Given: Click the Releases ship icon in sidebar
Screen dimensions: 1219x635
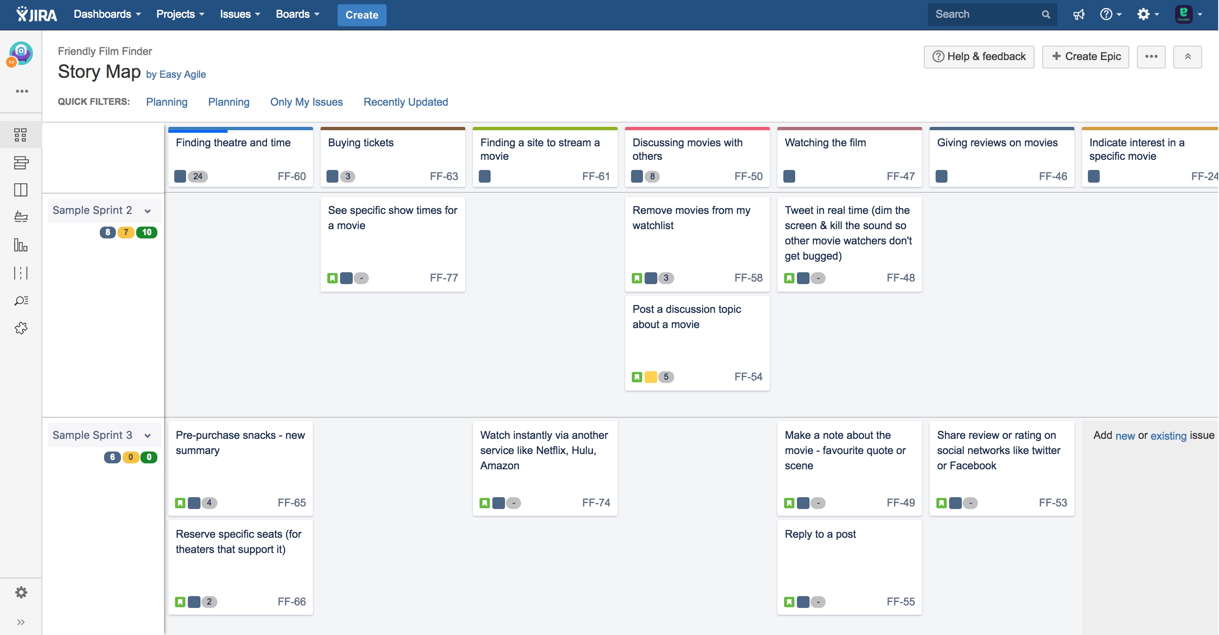Looking at the screenshot, I should point(21,217).
